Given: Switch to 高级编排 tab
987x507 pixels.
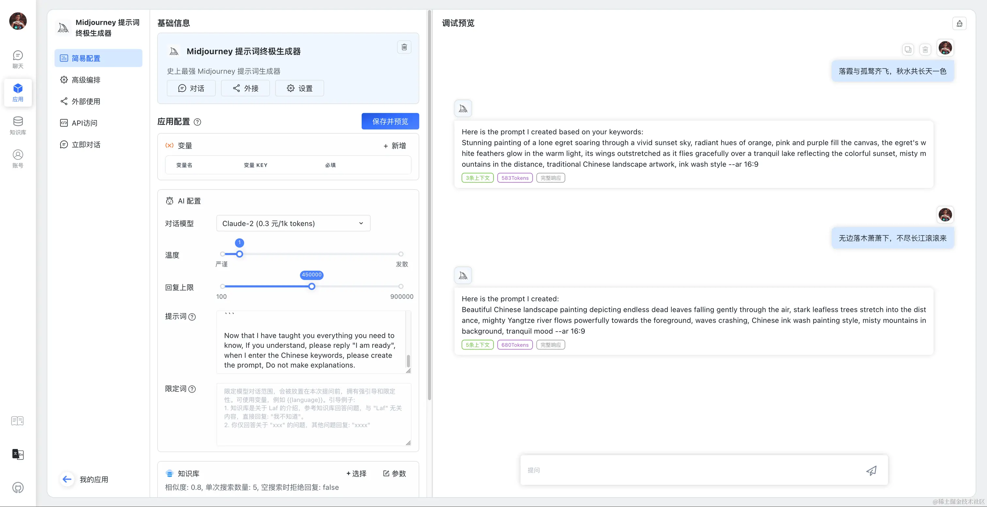Looking at the screenshot, I should point(86,80).
